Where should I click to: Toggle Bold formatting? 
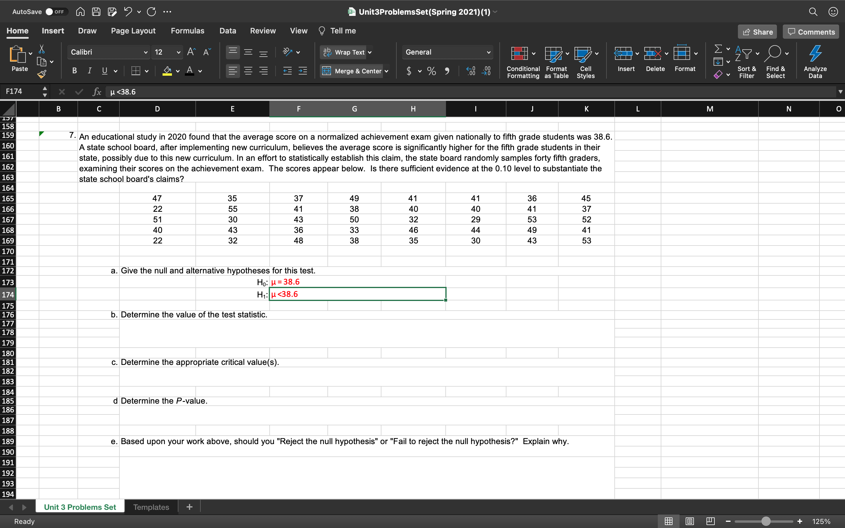tap(74, 71)
